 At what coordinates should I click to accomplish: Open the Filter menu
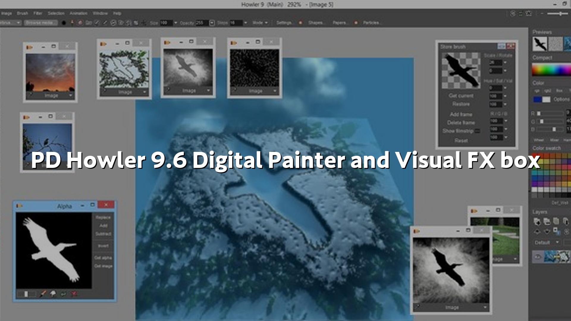coord(38,13)
